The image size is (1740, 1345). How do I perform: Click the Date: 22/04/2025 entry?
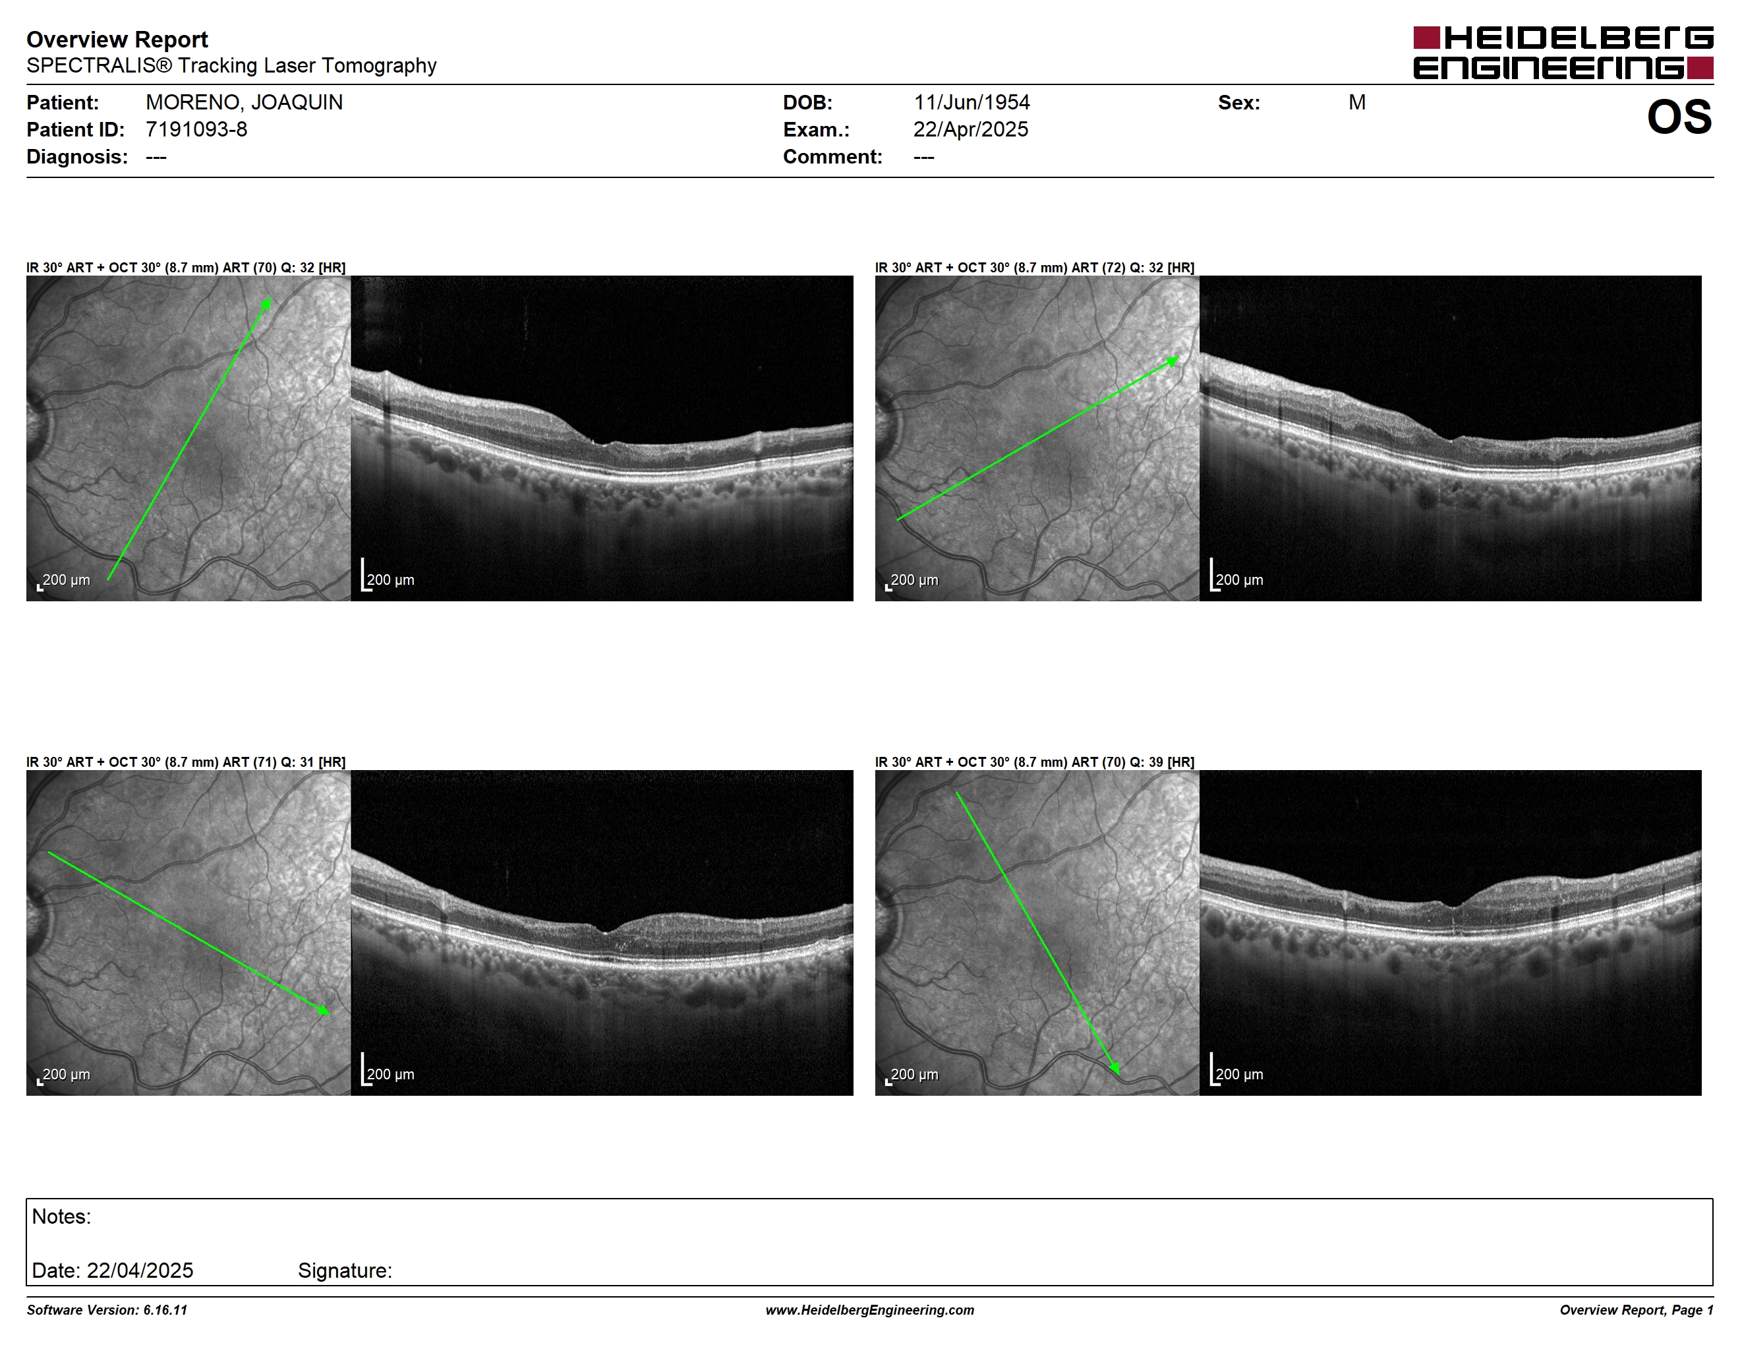(112, 1270)
